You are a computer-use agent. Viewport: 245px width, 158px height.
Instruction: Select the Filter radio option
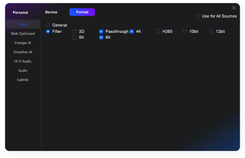pos(48,31)
